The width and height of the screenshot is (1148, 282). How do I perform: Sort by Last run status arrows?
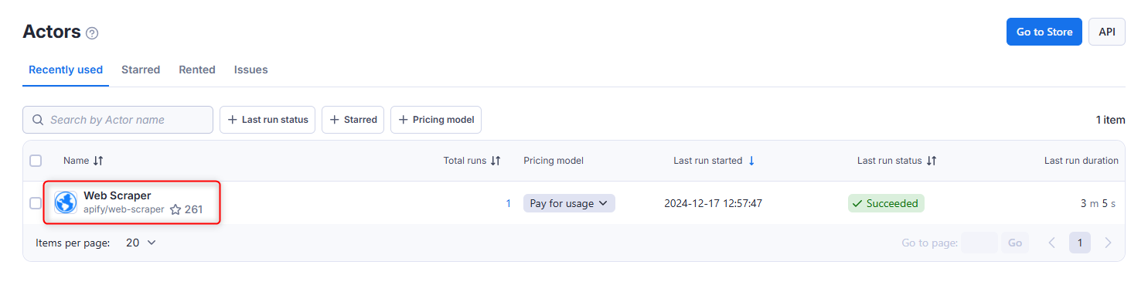pyautogui.click(x=932, y=161)
